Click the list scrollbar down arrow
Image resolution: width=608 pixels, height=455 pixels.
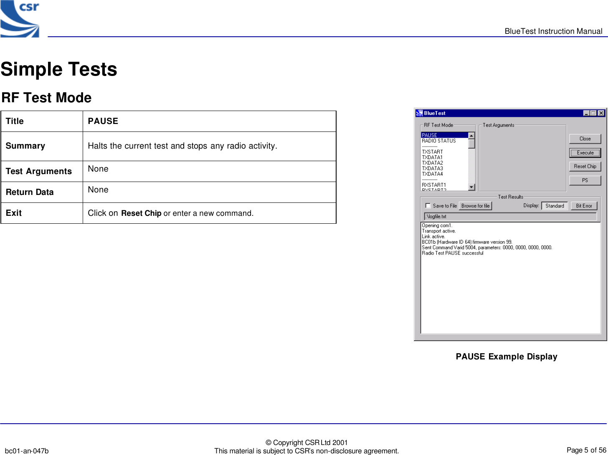coord(471,187)
